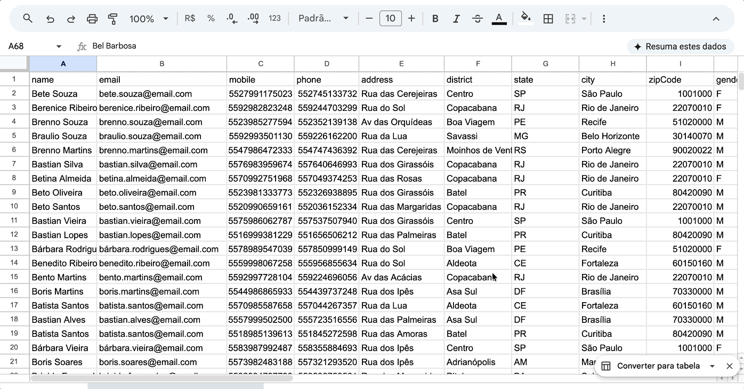Increase decimal places
This screenshot has width=744, height=389.
tap(254, 19)
